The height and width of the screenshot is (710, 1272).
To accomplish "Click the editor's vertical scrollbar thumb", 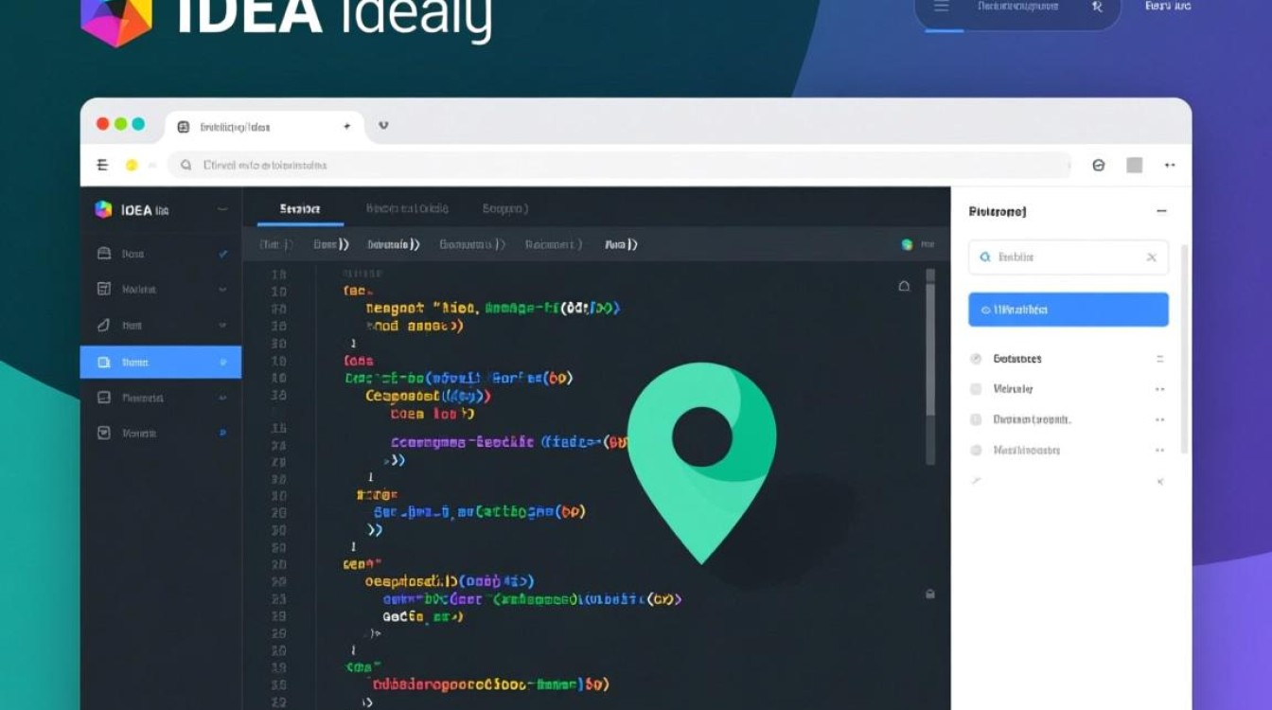I will point(930,348).
